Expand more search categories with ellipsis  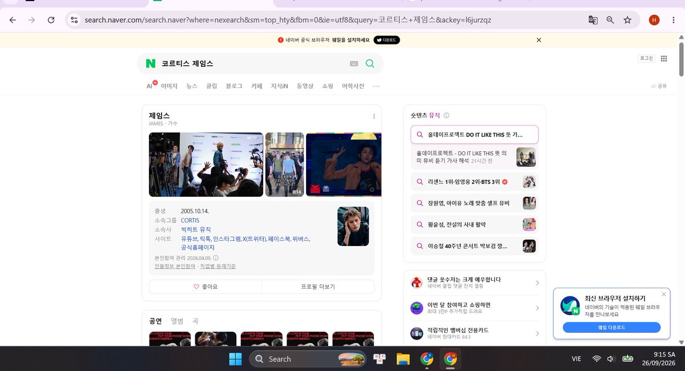pyautogui.click(x=376, y=86)
